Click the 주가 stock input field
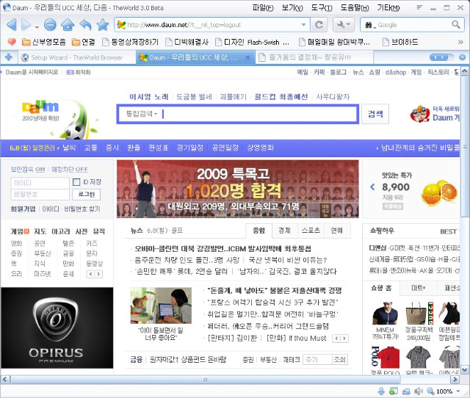The width and height of the screenshot is (470, 398). pyautogui.click(x=317, y=359)
